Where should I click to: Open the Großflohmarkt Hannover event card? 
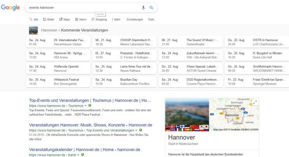coord(257,68)
